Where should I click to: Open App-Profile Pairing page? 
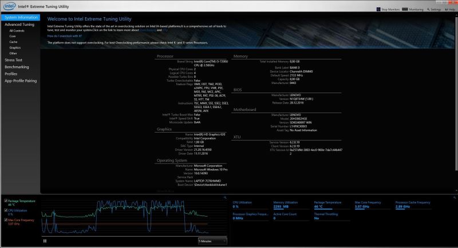(21, 81)
